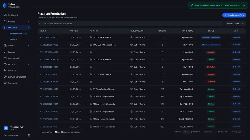Screen dimensions: 250x140
Task: Close the success notification toast
Action: coord(244,5)
